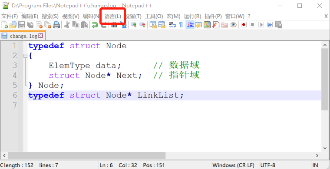
Task: Close the change.log tab with its red X
Action: pos(41,36)
